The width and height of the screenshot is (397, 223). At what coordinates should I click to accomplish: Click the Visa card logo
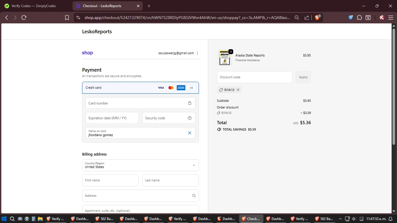[x=161, y=88]
